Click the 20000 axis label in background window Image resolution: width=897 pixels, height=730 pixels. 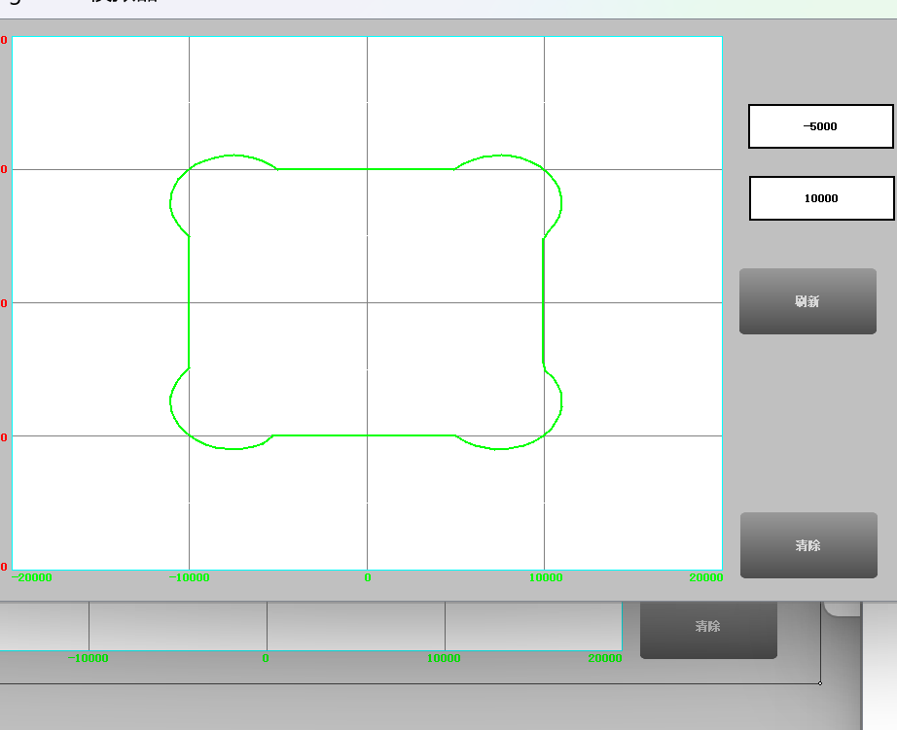[x=605, y=658]
